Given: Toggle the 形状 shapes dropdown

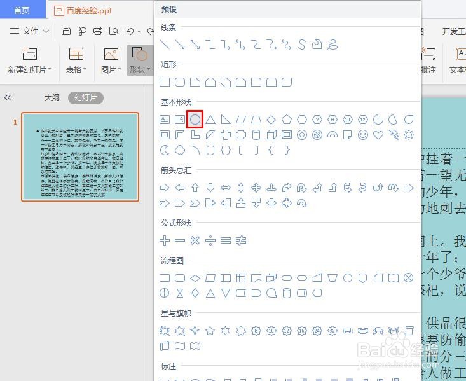Looking at the screenshot, I should (x=140, y=60).
